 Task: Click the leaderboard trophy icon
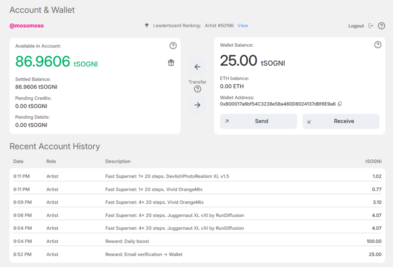(147, 26)
